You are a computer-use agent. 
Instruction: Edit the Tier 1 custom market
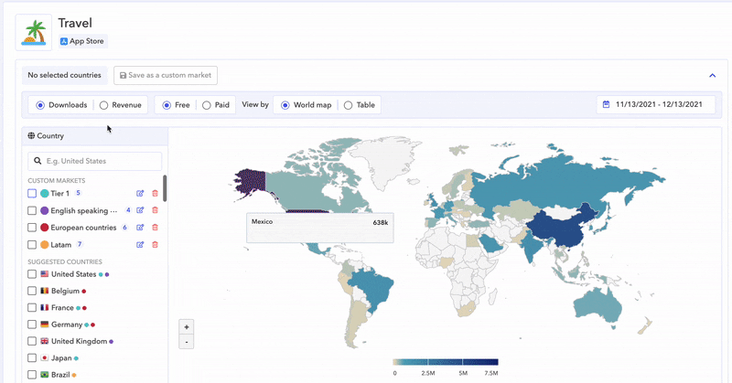pyautogui.click(x=140, y=194)
